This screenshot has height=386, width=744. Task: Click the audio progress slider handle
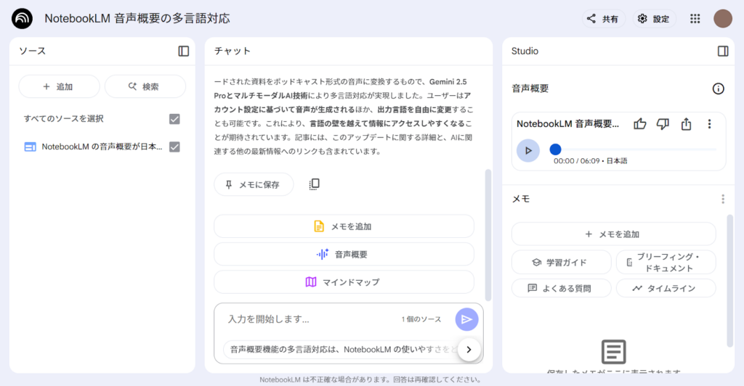555,149
